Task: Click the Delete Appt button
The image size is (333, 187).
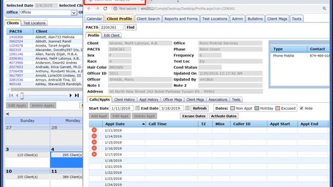Action: (x=145, y=116)
